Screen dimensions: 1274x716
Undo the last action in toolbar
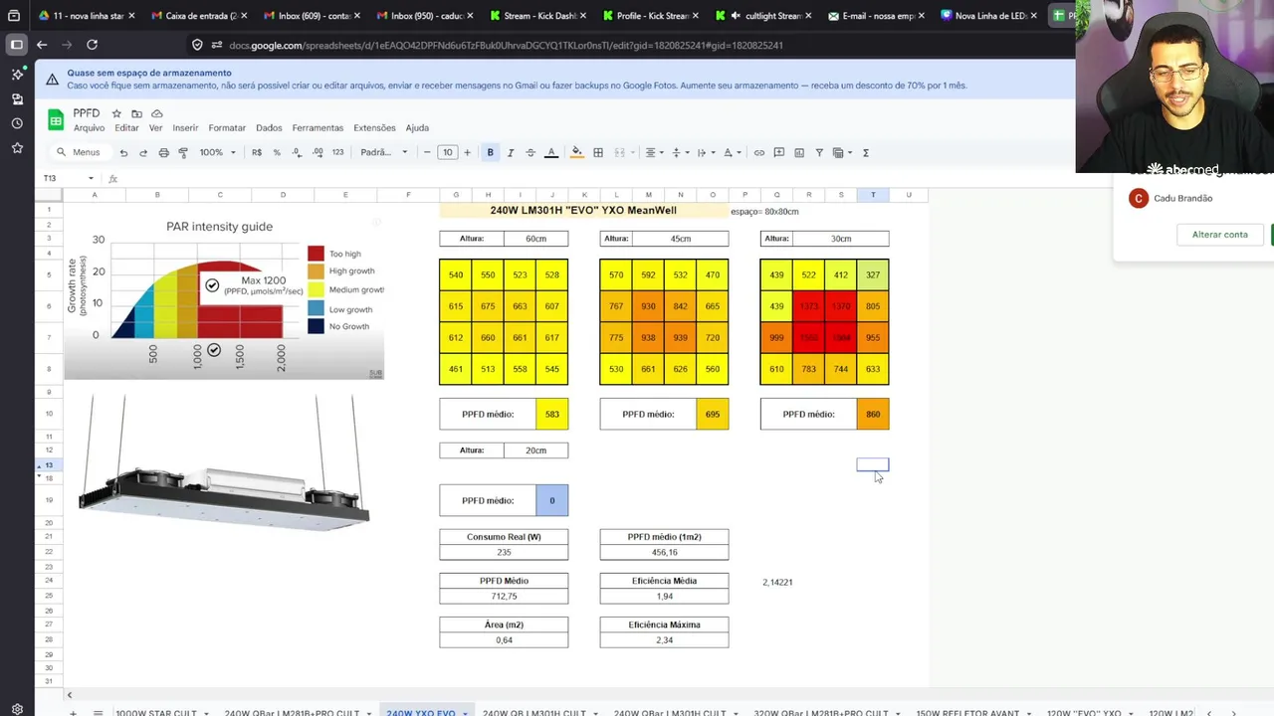pos(123,152)
